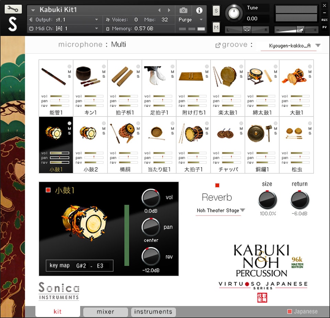Select the 大拍子1 drum image
This screenshot has height=318, width=330.
[x=191, y=133]
